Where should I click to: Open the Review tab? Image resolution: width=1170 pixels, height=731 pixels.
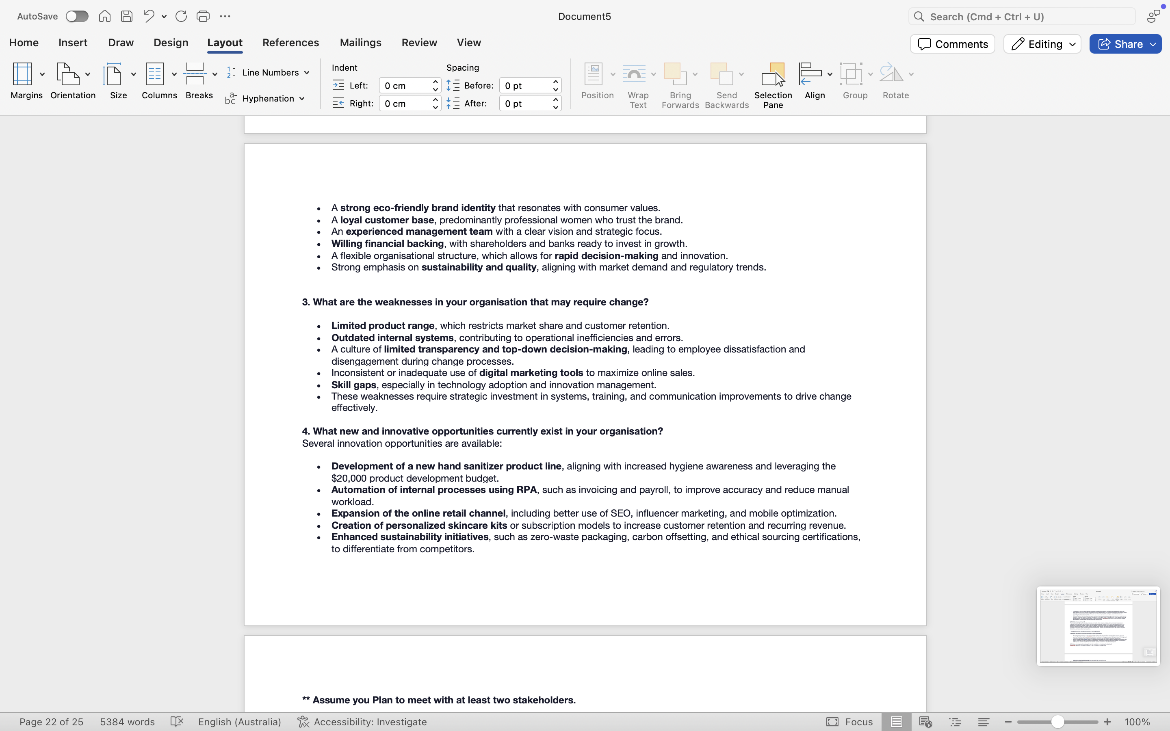(419, 43)
